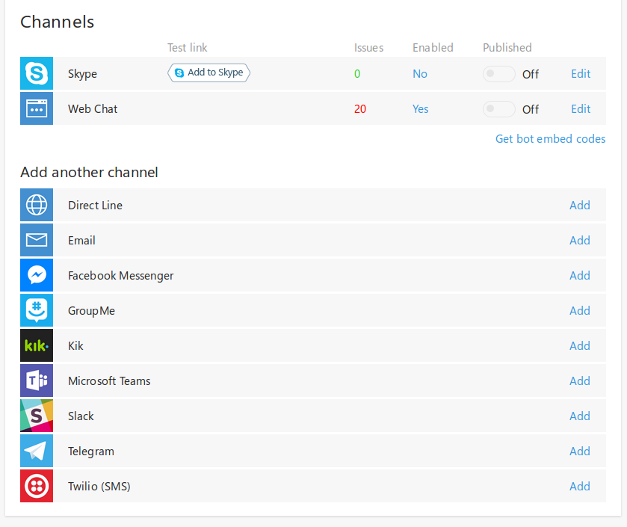Click the Facebook Messenger icon
This screenshot has width=627, height=527.
click(36, 275)
